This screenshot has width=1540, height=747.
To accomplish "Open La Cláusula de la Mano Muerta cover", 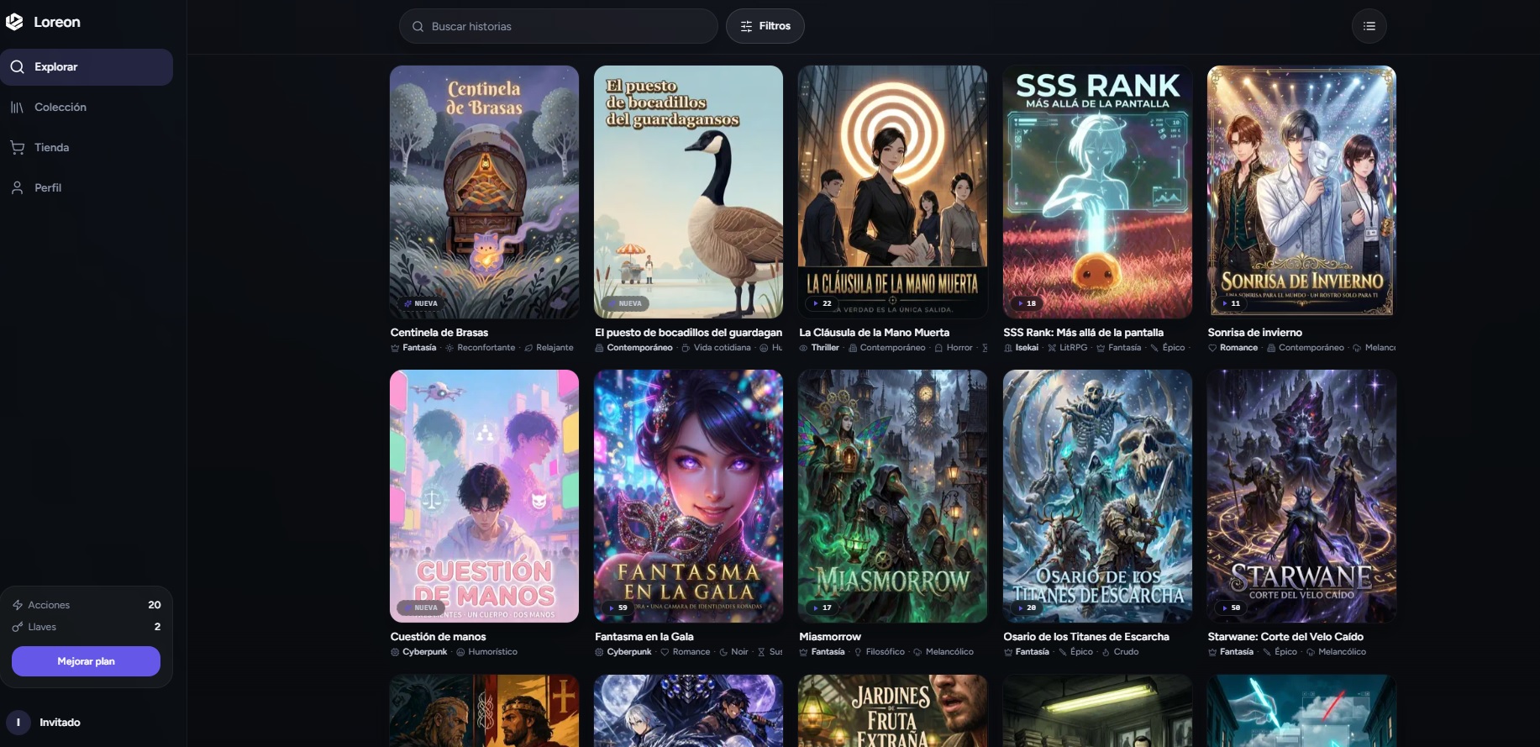I will 892,192.
